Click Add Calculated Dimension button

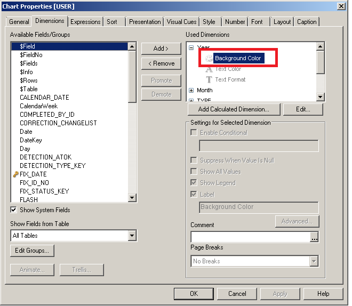point(234,109)
